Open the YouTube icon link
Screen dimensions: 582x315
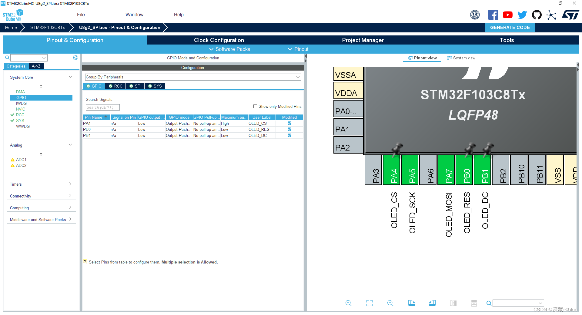(x=507, y=15)
